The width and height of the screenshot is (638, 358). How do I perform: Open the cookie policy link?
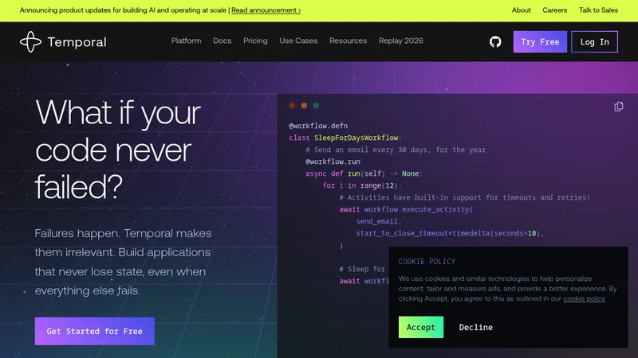tap(584, 299)
